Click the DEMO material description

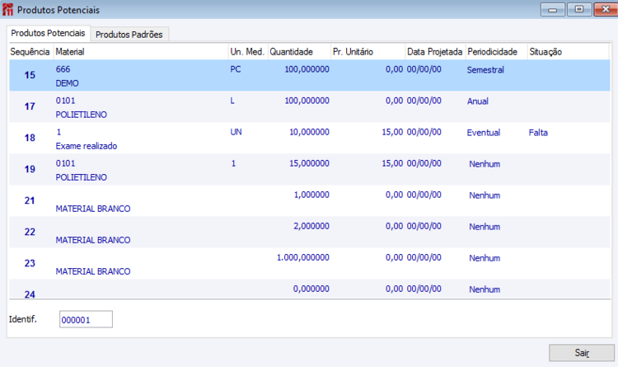67,83
